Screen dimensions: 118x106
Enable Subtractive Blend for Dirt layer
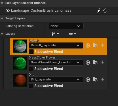point(31,86)
